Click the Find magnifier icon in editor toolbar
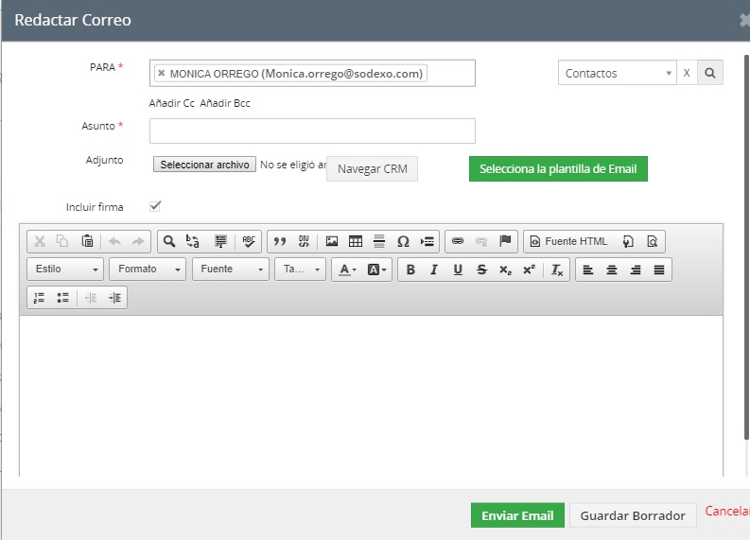750x540 pixels. pos(169,241)
